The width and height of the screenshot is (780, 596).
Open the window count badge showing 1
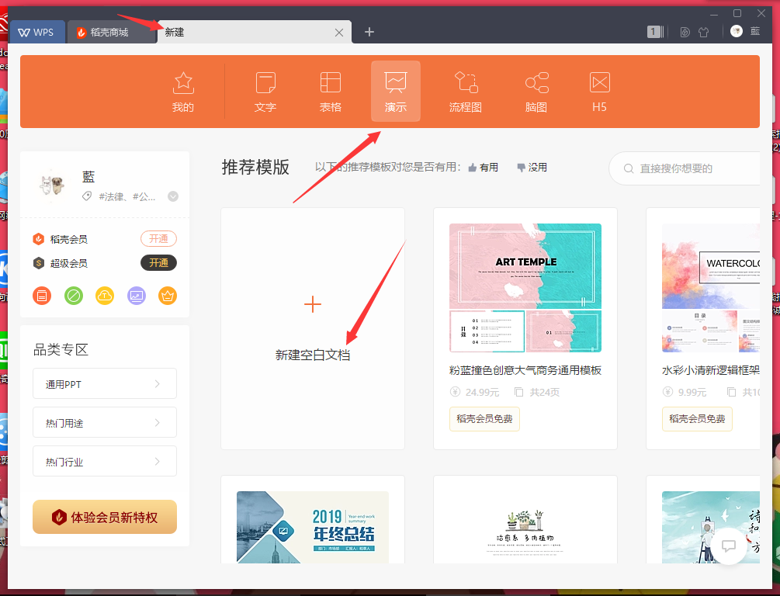point(655,32)
